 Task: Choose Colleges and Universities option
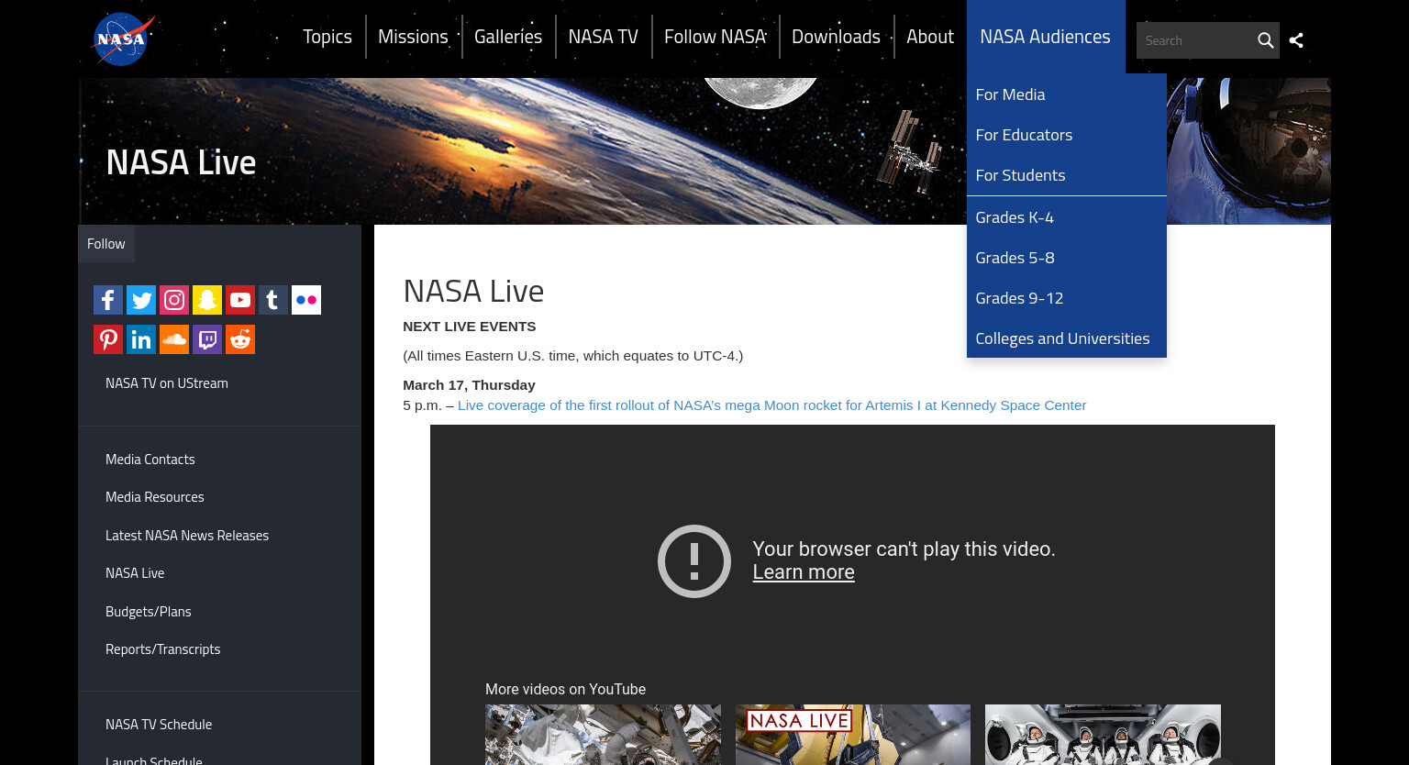1067,338
